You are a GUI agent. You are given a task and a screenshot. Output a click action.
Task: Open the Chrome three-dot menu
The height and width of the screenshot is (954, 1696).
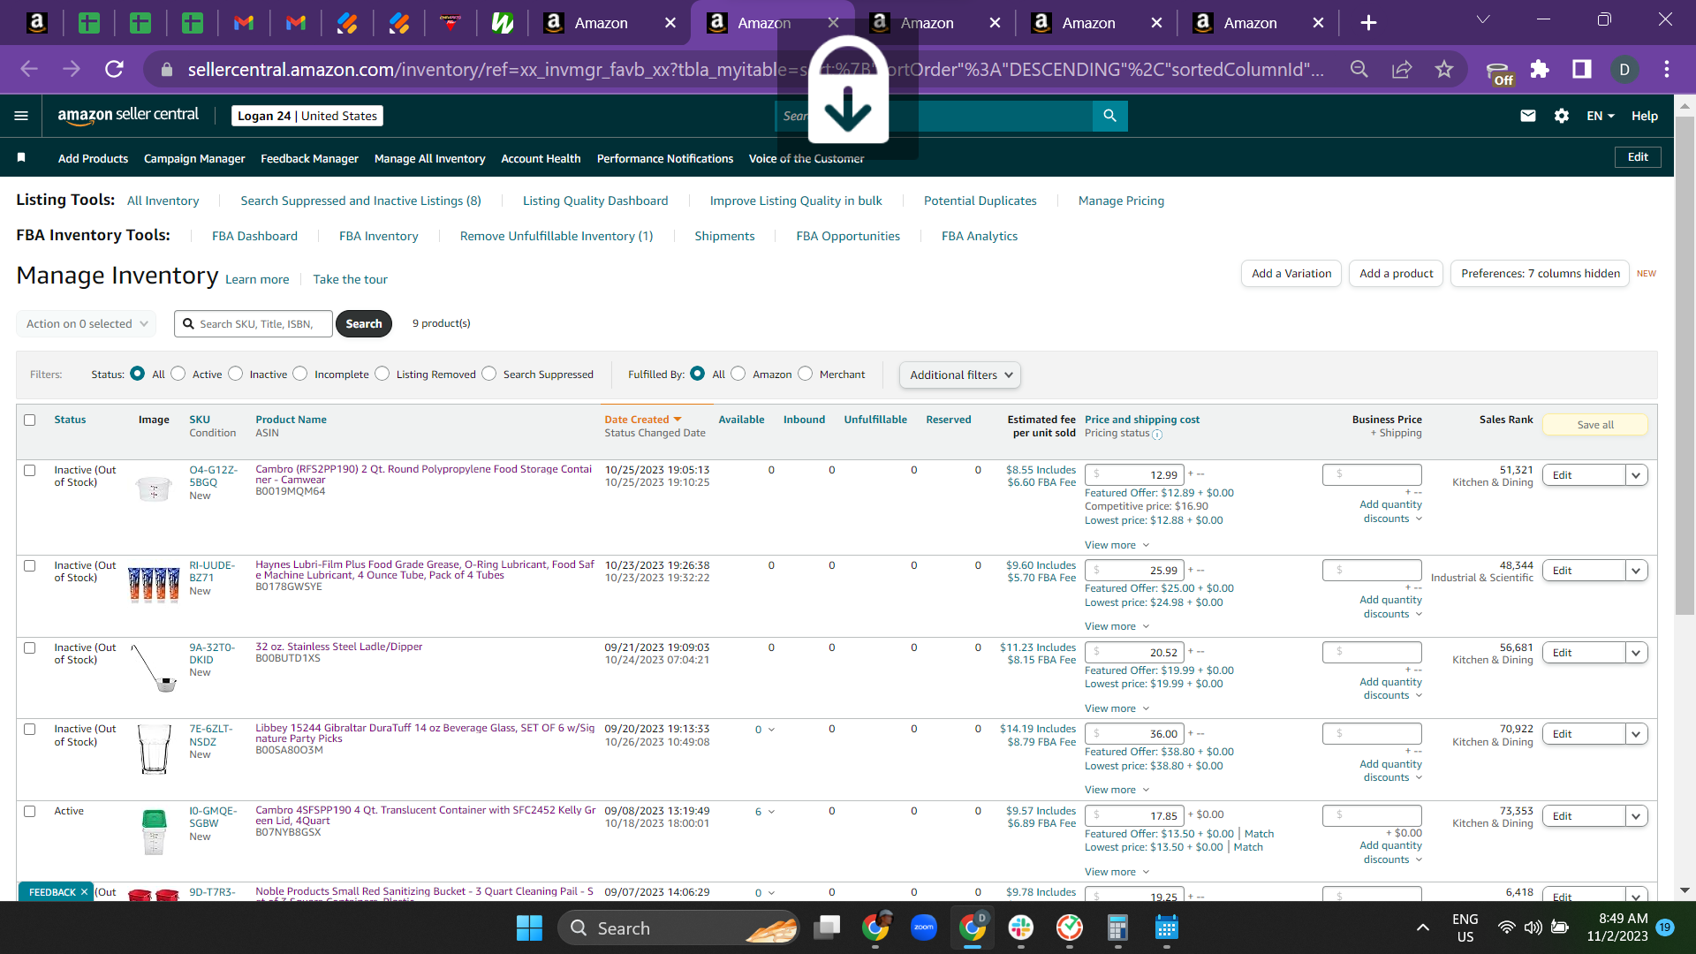coord(1666,69)
